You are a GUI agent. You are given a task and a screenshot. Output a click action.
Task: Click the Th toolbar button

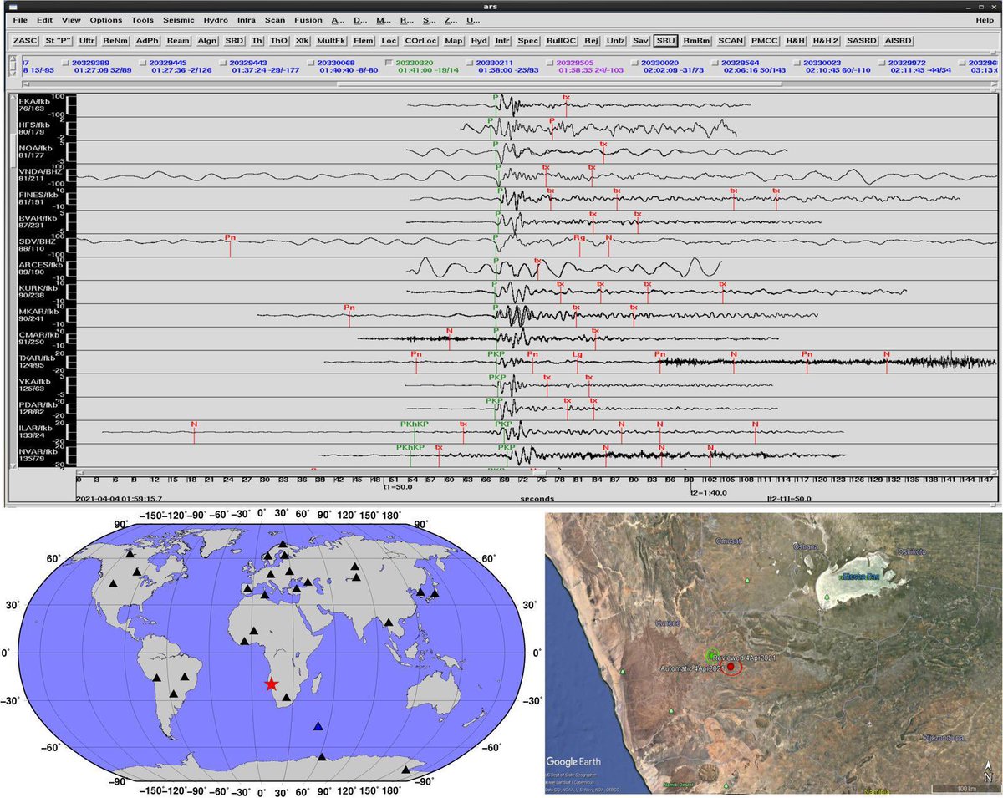[257, 40]
